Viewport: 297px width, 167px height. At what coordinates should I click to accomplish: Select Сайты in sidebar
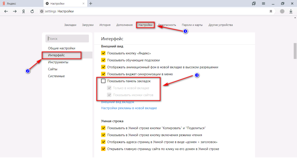53,69
